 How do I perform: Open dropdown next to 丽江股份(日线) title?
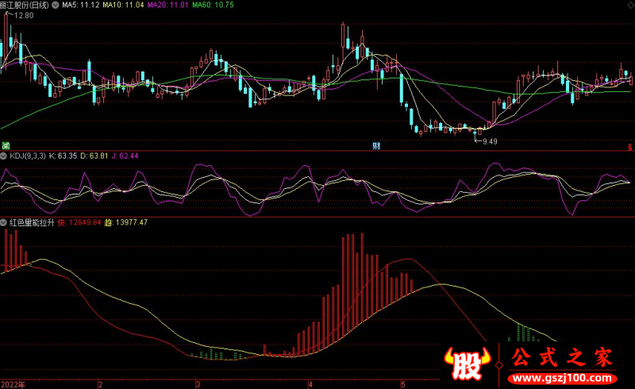coord(54,5)
